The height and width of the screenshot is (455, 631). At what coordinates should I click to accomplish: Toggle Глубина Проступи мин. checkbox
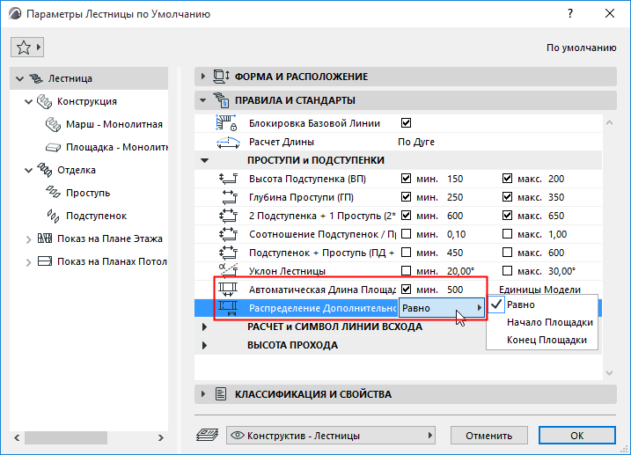click(x=406, y=197)
